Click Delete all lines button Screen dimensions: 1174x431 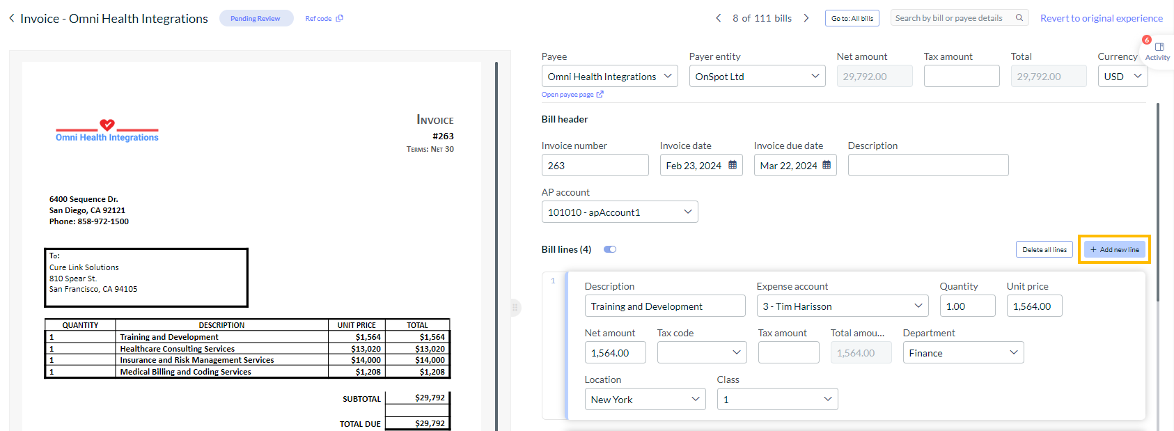point(1044,249)
